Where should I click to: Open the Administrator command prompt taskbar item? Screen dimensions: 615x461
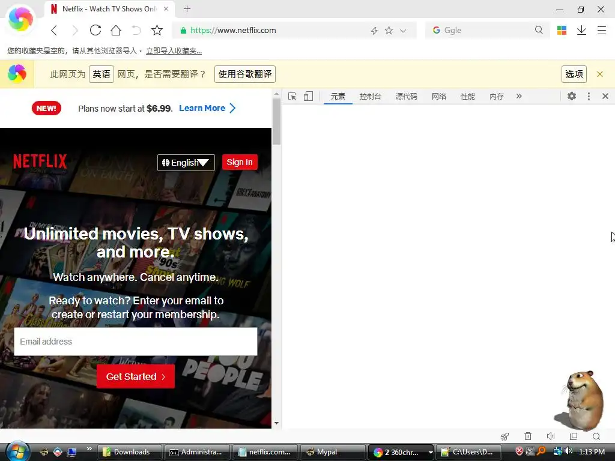click(x=197, y=452)
